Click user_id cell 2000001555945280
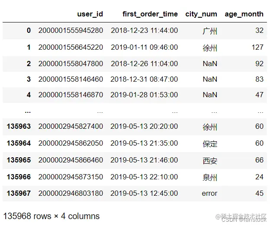Image resolution: width=273 pixels, height=226 pixels. point(71,31)
